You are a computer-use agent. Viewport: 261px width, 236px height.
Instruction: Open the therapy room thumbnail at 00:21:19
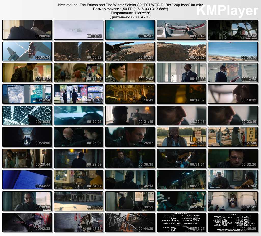pyautogui.click(x=130, y=115)
